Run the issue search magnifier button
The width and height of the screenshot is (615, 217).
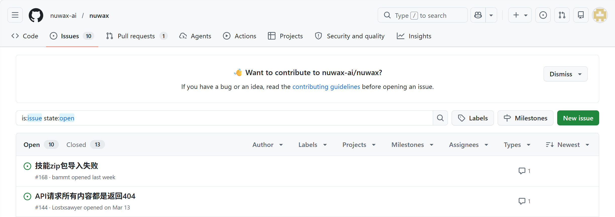[x=440, y=118]
